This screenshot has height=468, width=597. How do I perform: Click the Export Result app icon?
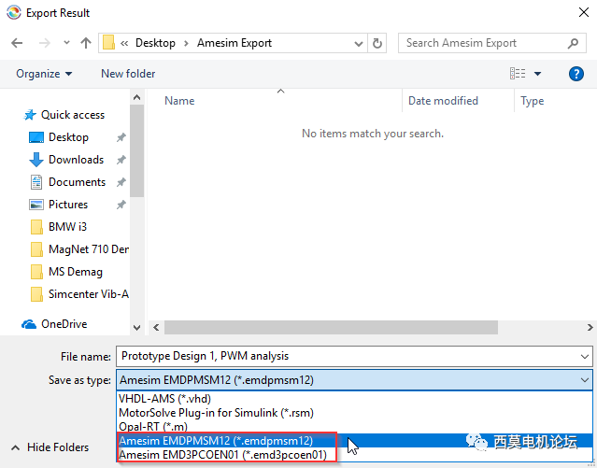(x=14, y=12)
